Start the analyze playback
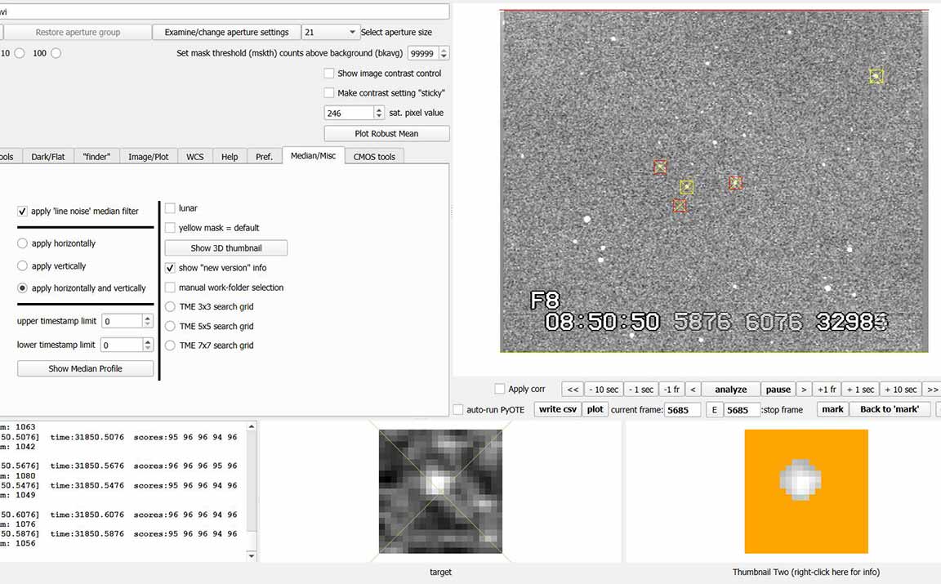The height and width of the screenshot is (584, 941). (731, 390)
